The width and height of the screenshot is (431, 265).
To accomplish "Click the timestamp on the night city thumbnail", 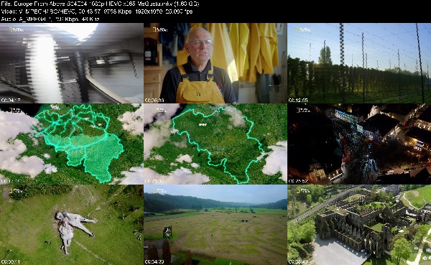I will [x=298, y=181].
